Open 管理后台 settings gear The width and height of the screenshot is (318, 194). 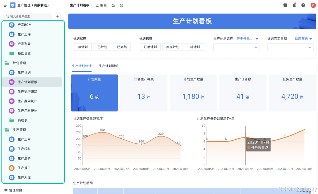pos(6,190)
